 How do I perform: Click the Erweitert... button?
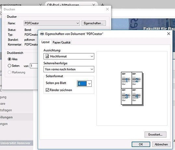coord(155,134)
